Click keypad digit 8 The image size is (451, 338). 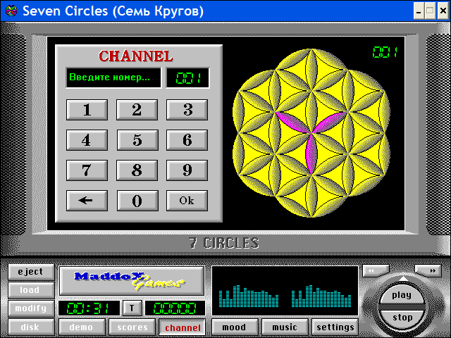tap(137, 170)
